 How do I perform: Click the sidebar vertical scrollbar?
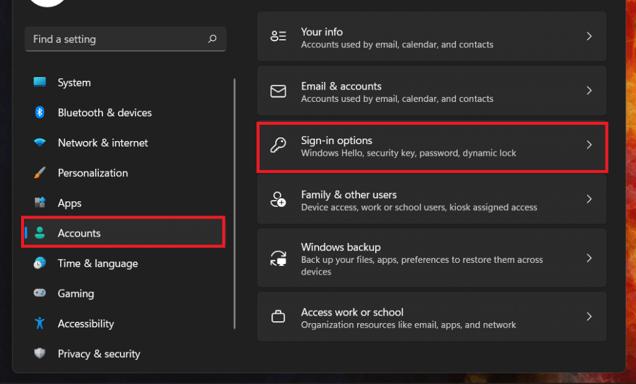(234, 203)
